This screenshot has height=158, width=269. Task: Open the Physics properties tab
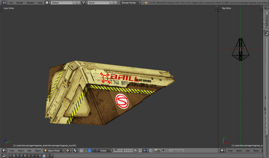[51, 156]
